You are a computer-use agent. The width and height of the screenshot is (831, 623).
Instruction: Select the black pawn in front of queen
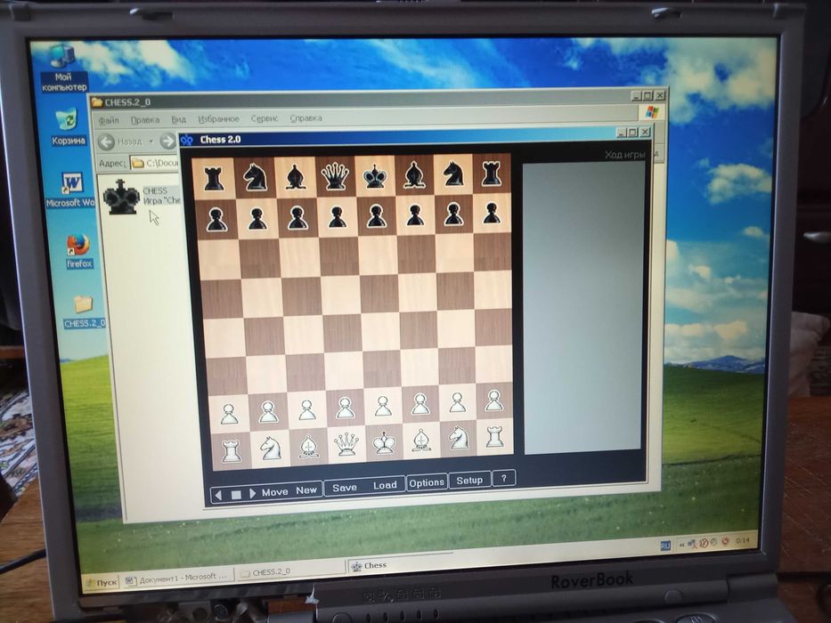click(337, 217)
